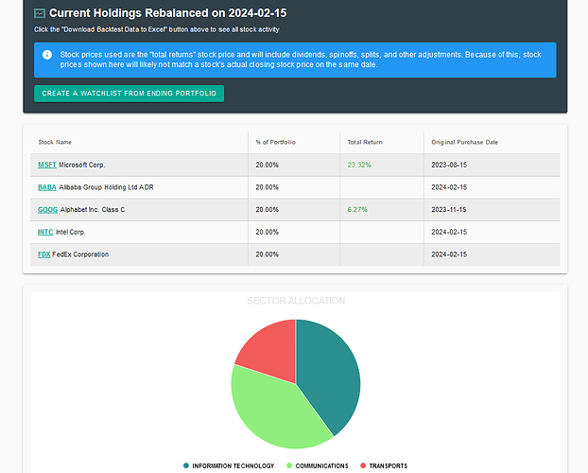Click the Original Purchase Date column header

point(464,142)
